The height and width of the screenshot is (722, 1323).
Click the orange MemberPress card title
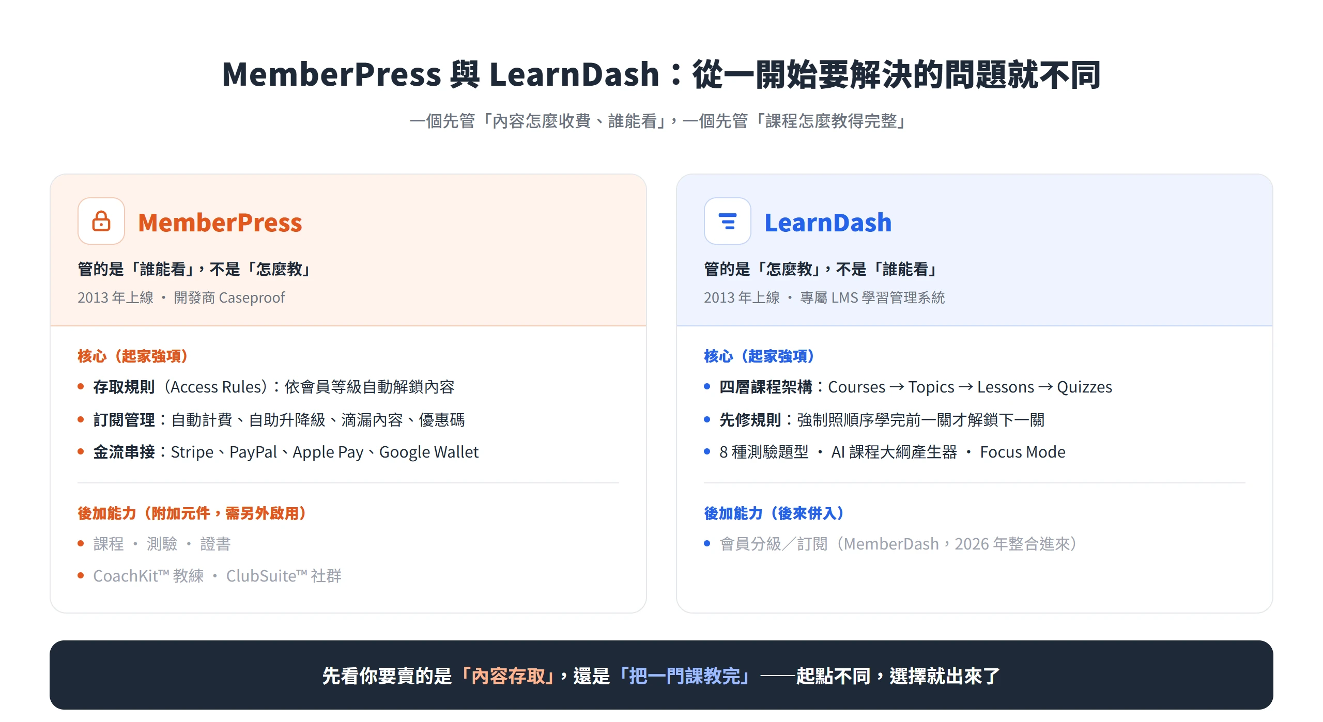(220, 223)
